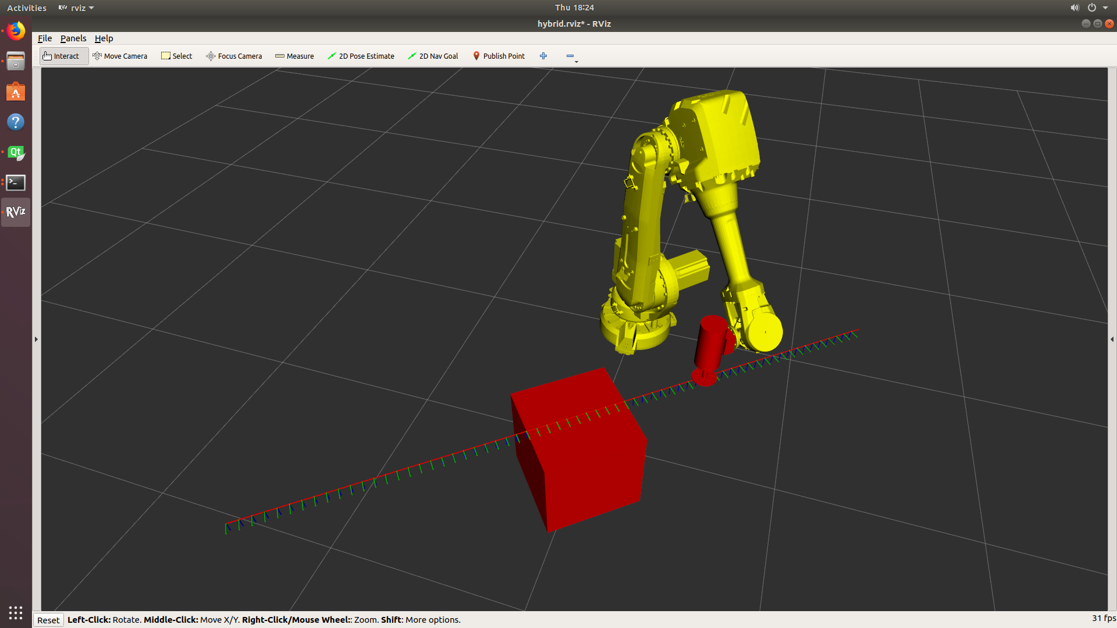Image resolution: width=1117 pixels, height=628 pixels.
Task: Click the blue plus add-tool icon
Action: click(x=543, y=56)
